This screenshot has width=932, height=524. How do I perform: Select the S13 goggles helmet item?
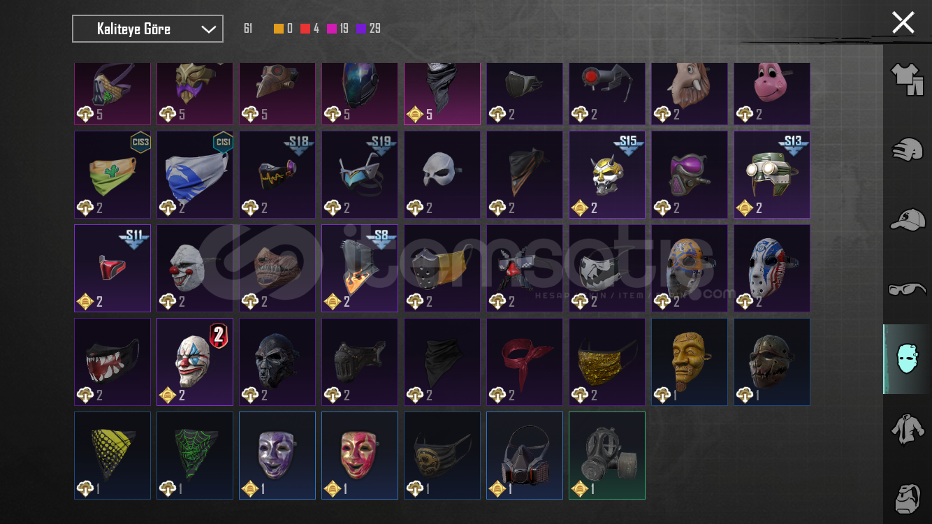[x=772, y=175]
